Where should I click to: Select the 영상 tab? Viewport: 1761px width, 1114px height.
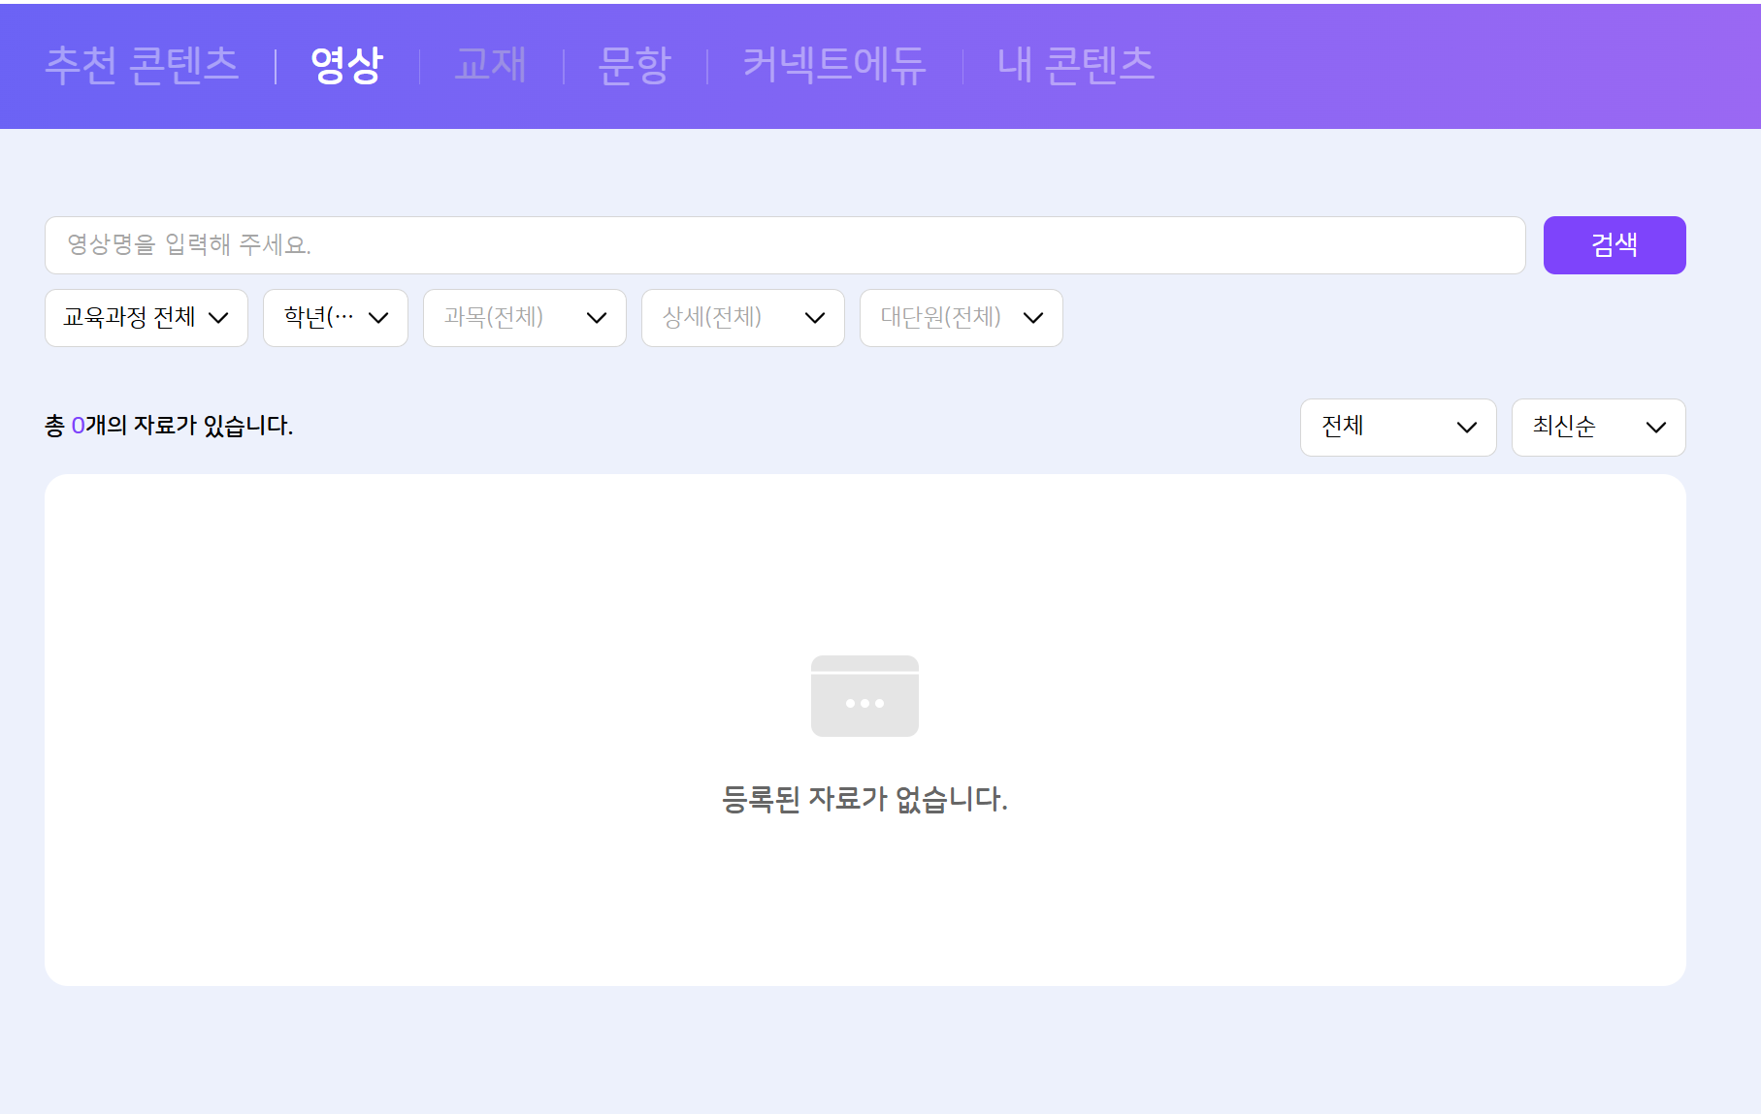click(x=347, y=65)
